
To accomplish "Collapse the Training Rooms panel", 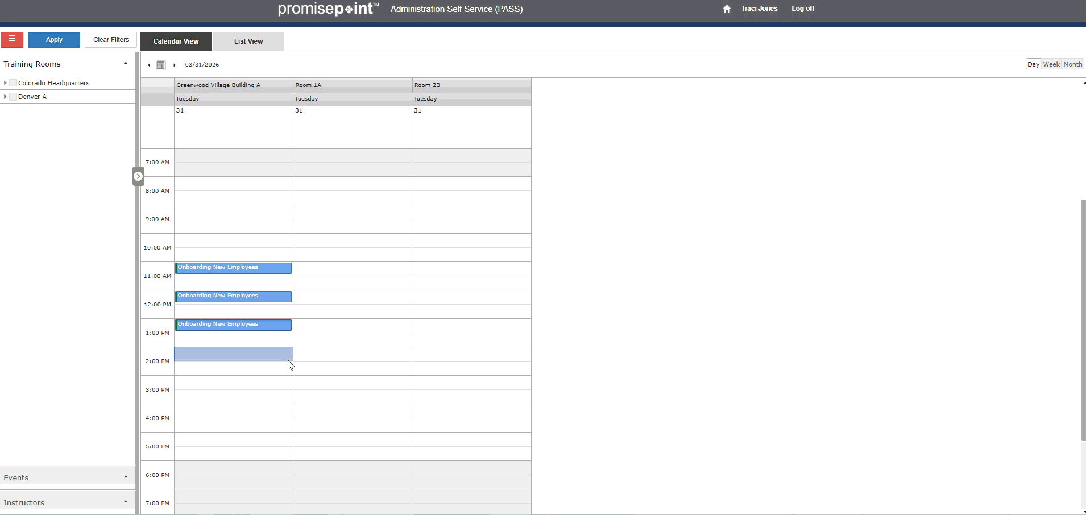I will (125, 64).
